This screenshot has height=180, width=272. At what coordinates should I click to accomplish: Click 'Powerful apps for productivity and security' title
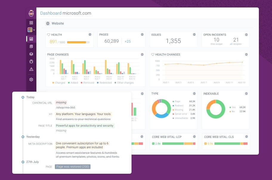tap(85, 126)
